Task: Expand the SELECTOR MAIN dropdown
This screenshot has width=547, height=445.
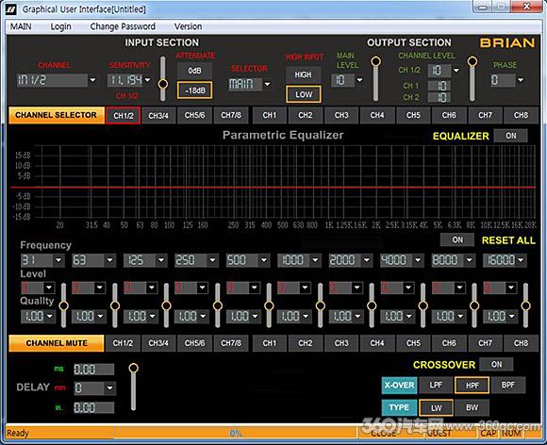Action: click(x=267, y=84)
